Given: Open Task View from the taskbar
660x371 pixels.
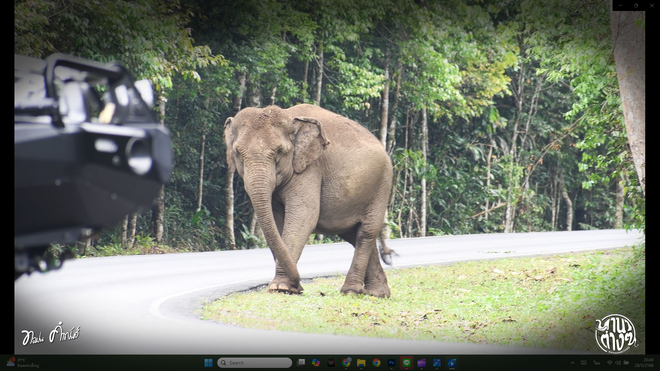Looking at the screenshot, I should (x=301, y=363).
